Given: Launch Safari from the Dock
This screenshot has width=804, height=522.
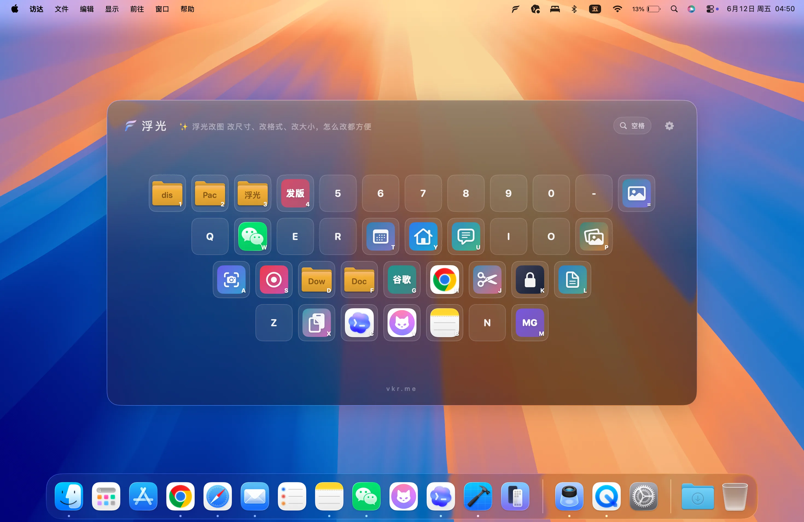Looking at the screenshot, I should pyautogui.click(x=218, y=496).
